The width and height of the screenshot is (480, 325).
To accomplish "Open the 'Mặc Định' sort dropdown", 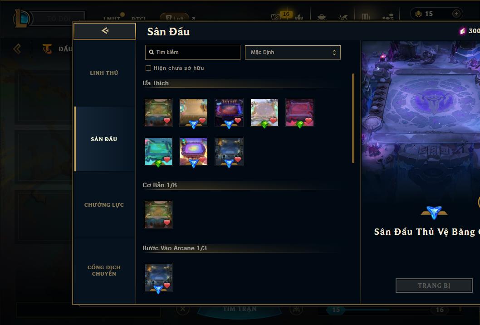I will pyautogui.click(x=293, y=52).
